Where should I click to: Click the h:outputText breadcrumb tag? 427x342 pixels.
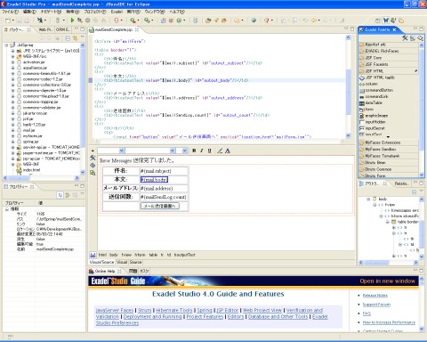click(184, 255)
